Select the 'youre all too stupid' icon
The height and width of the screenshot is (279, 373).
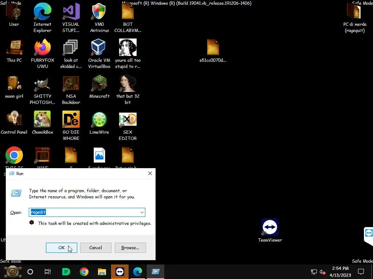(x=128, y=48)
